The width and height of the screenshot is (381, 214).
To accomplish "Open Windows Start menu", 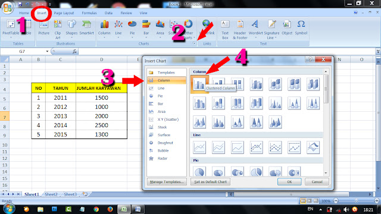I will pos(10,209).
